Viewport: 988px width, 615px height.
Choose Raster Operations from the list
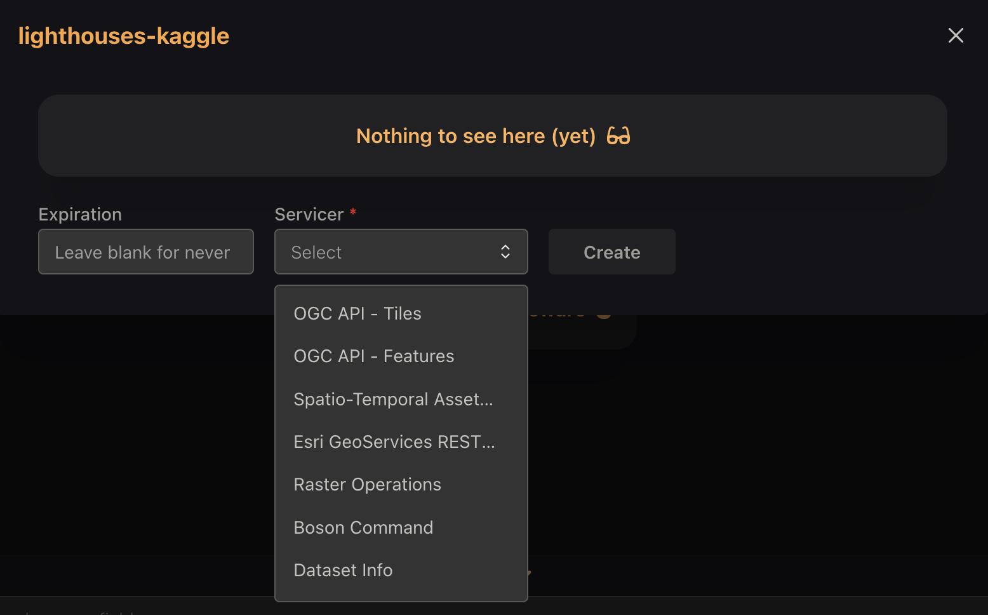401,485
